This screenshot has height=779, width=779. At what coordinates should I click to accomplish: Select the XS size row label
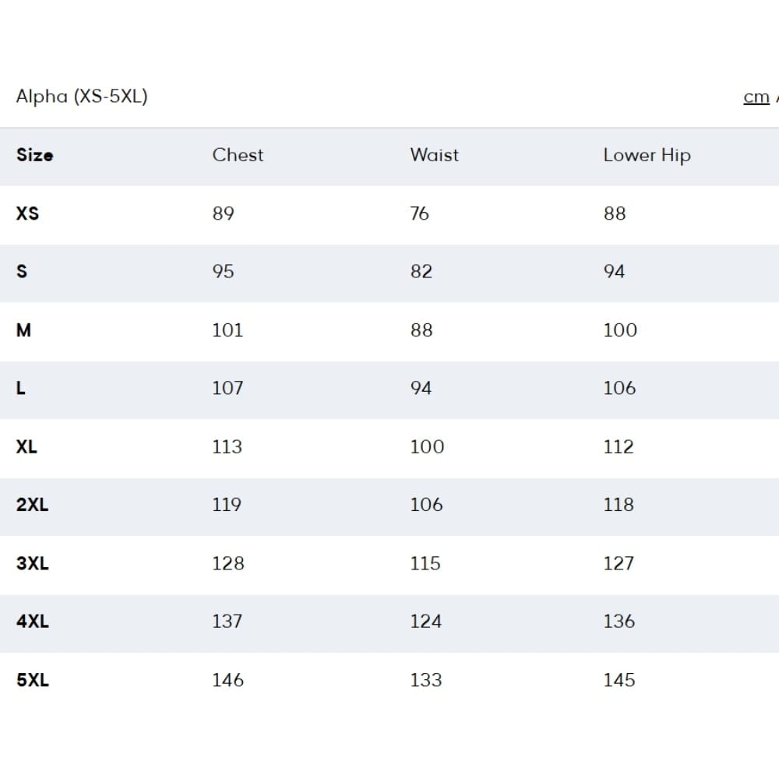point(27,213)
